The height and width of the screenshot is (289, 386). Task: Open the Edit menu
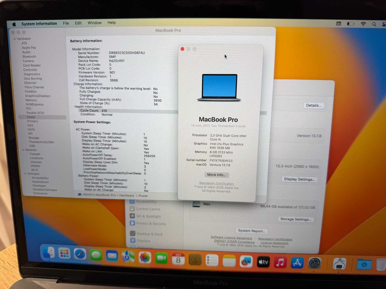tap(78, 23)
